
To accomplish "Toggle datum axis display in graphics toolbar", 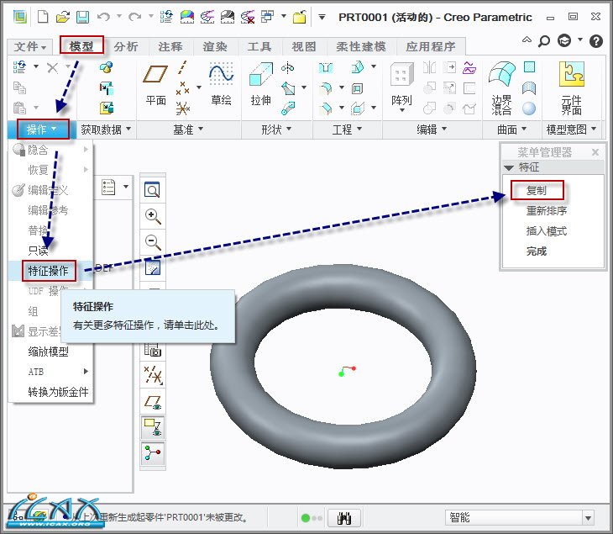I will tap(153, 374).
